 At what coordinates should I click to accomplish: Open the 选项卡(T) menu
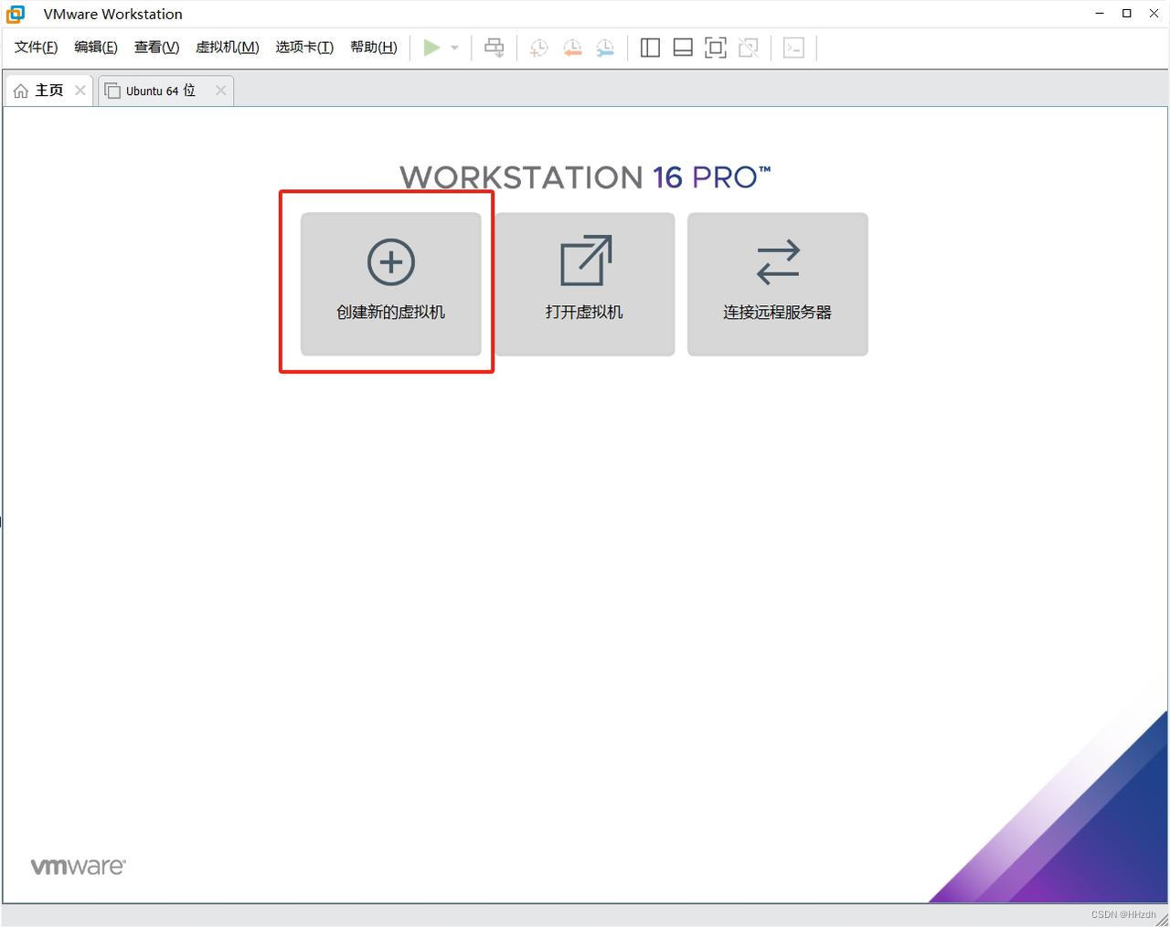click(x=304, y=48)
